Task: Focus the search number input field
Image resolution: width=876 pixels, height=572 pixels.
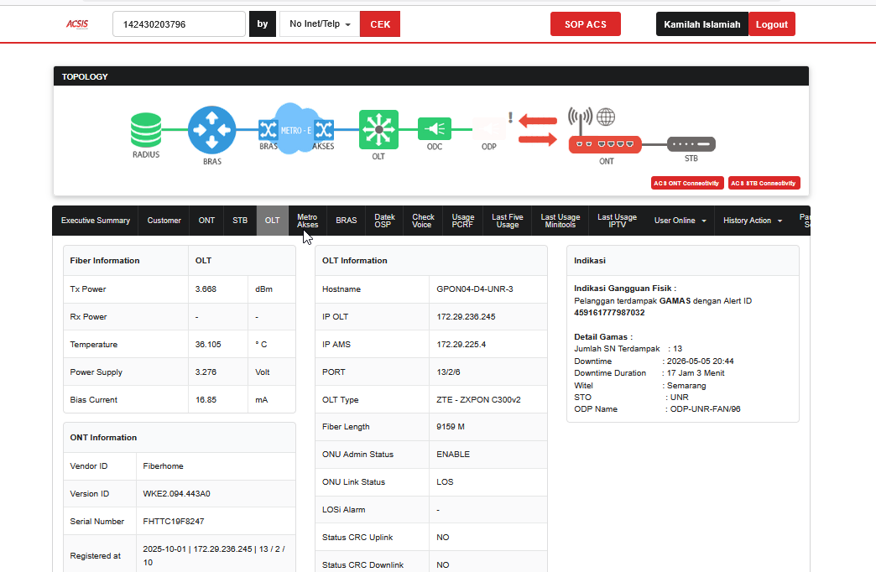Action: point(179,24)
